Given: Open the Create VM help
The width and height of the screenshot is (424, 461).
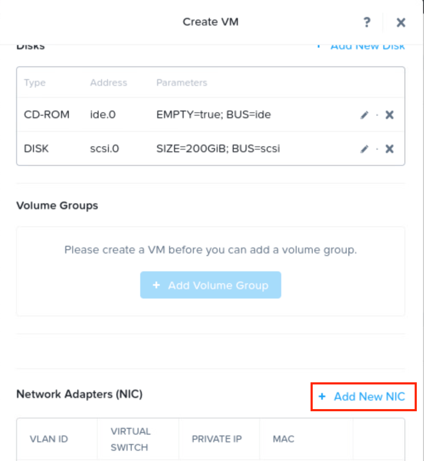Looking at the screenshot, I should pyautogui.click(x=367, y=22).
